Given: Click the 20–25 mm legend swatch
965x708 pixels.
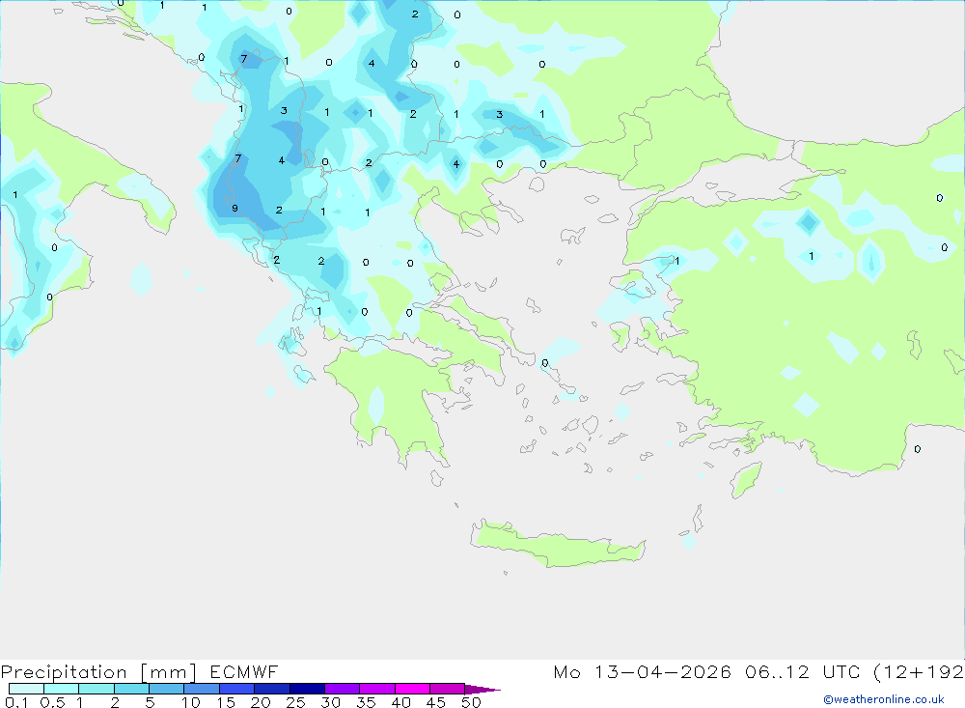Looking at the screenshot, I should [x=272, y=689].
